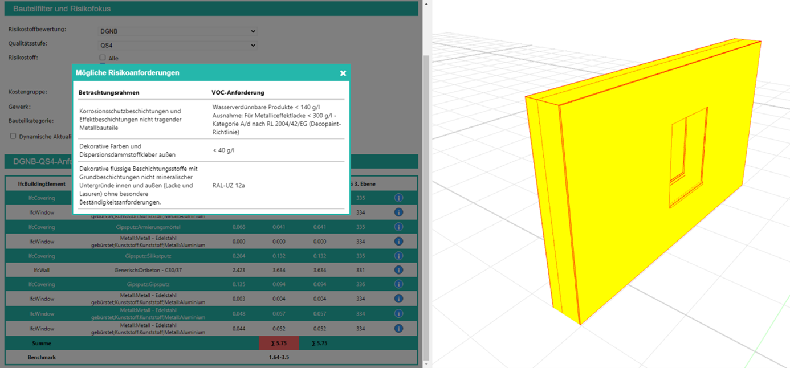The image size is (790, 368).
Task: Expand the Qualitätsstufe QS4 dropdown
Action: [x=178, y=45]
